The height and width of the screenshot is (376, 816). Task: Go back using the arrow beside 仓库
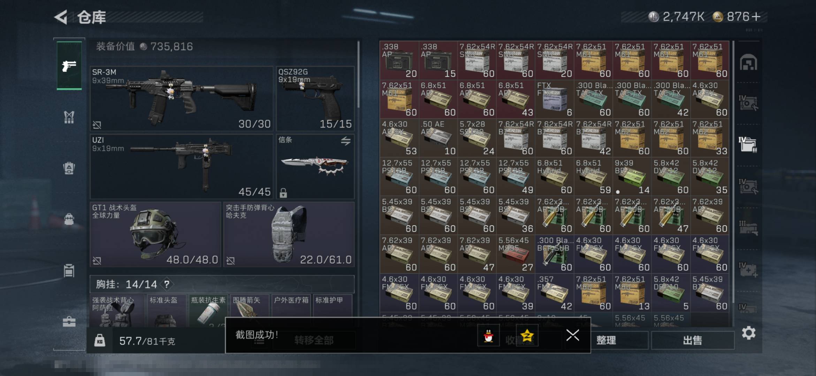[x=61, y=17]
